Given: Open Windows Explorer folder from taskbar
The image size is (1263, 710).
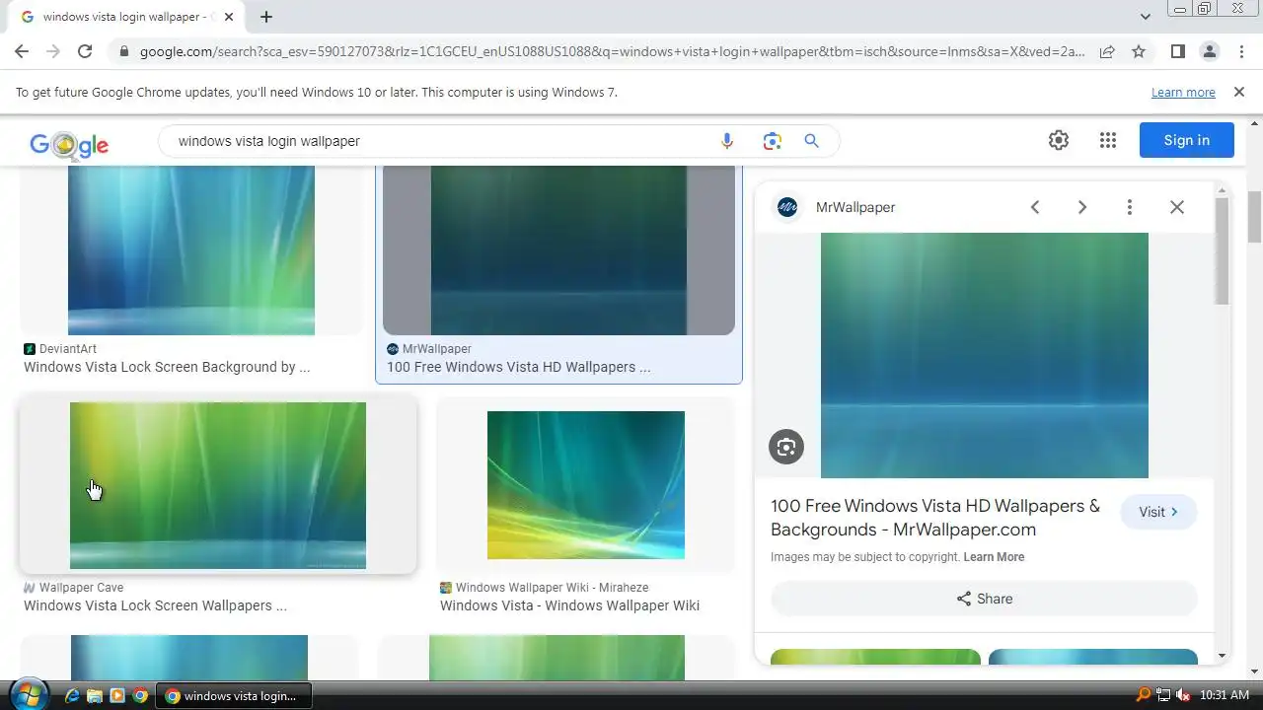Looking at the screenshot, I should (95, 695).
